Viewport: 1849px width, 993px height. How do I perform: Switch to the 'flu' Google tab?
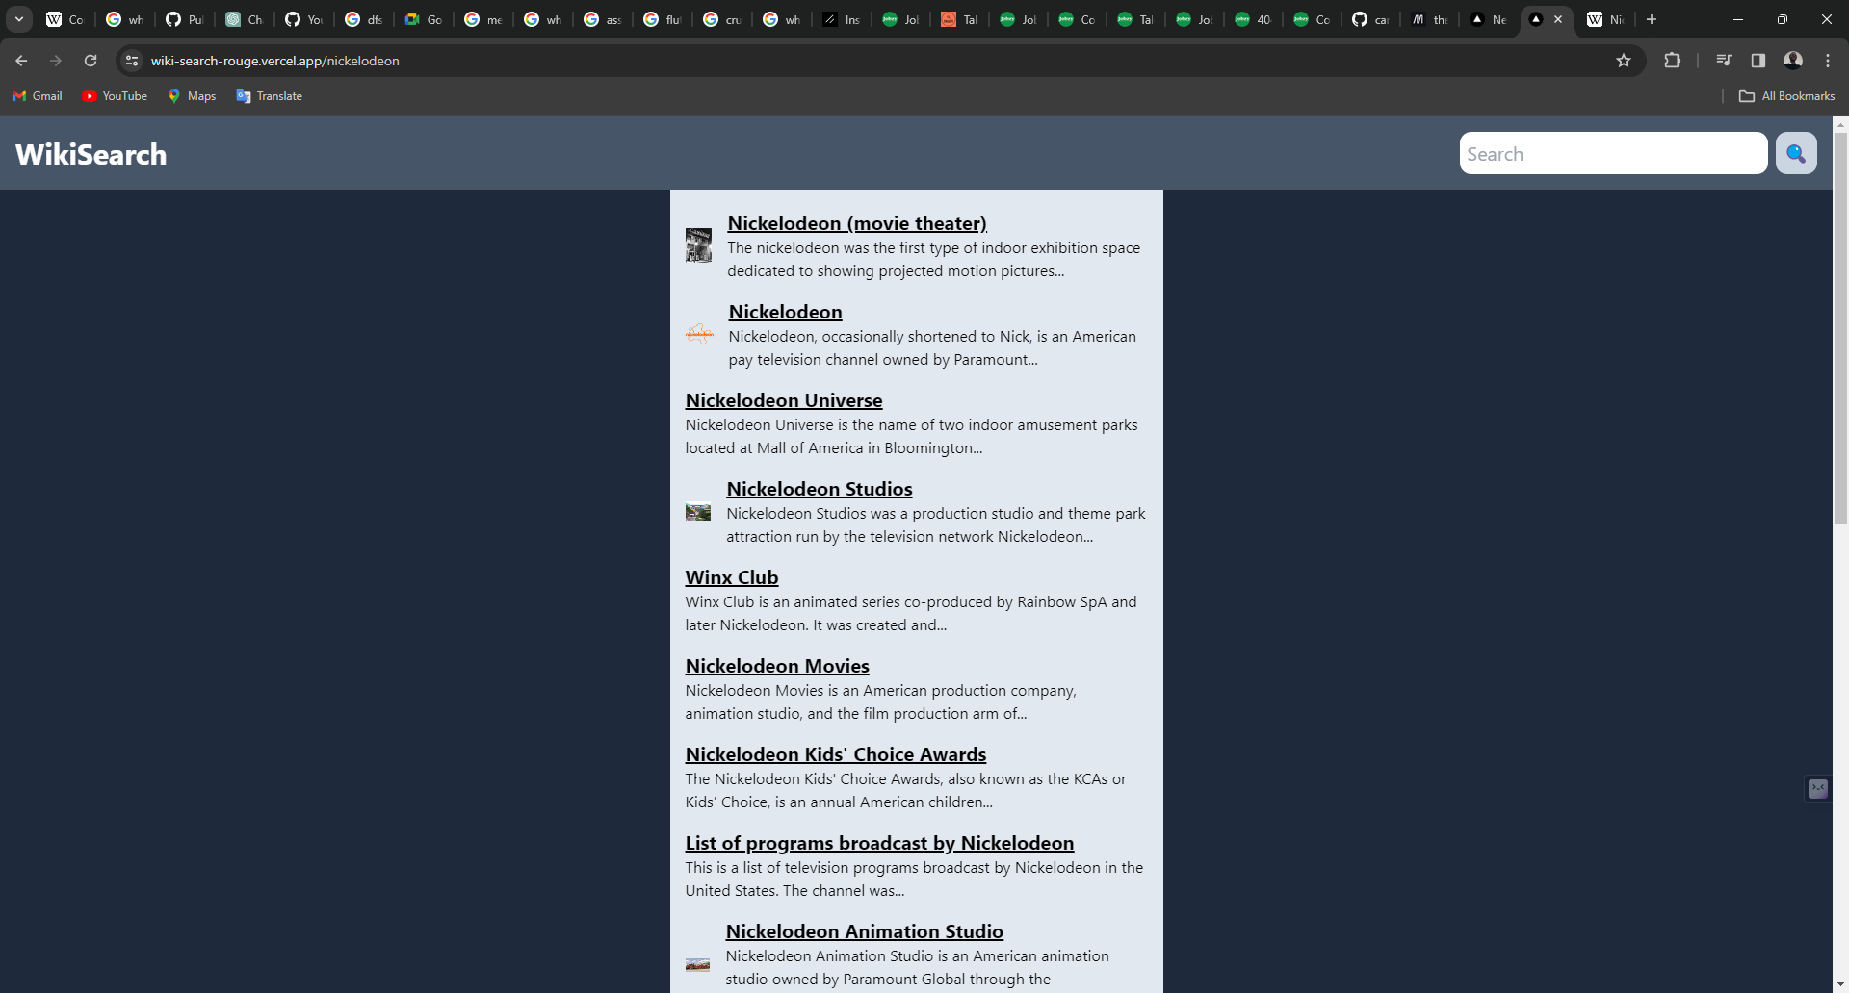pyautogui.click(x=663, y=19)
